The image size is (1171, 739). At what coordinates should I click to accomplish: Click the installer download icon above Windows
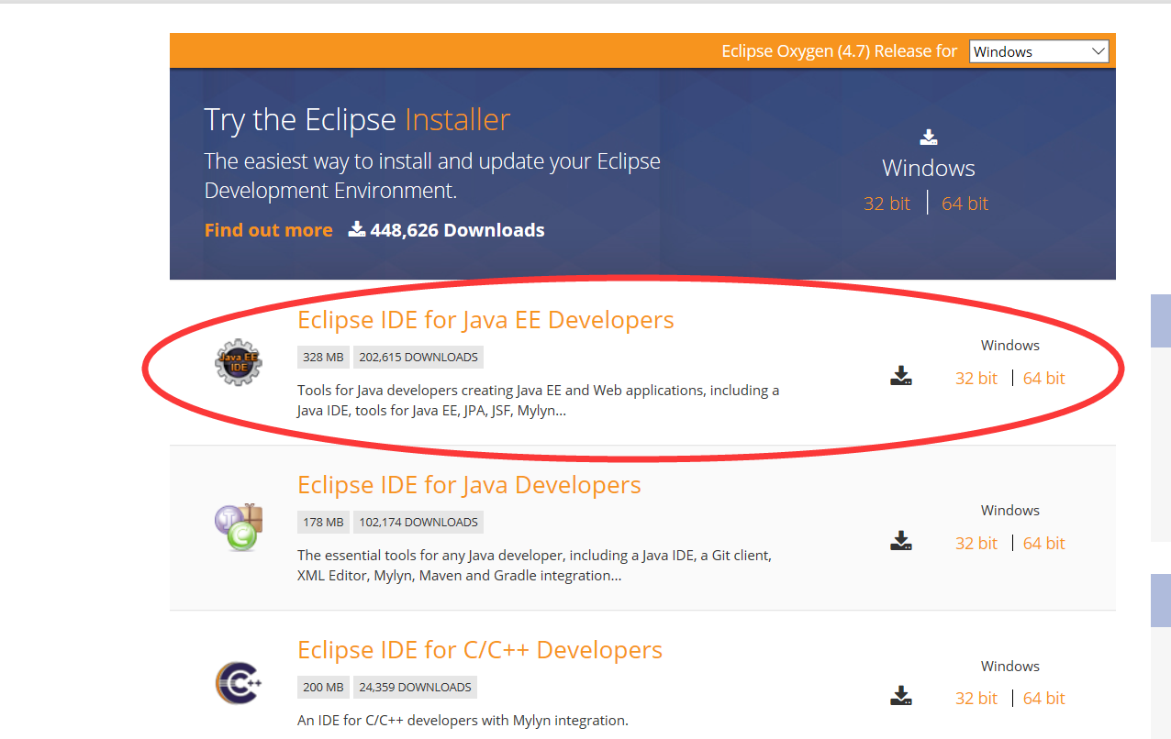coord(929,138)
